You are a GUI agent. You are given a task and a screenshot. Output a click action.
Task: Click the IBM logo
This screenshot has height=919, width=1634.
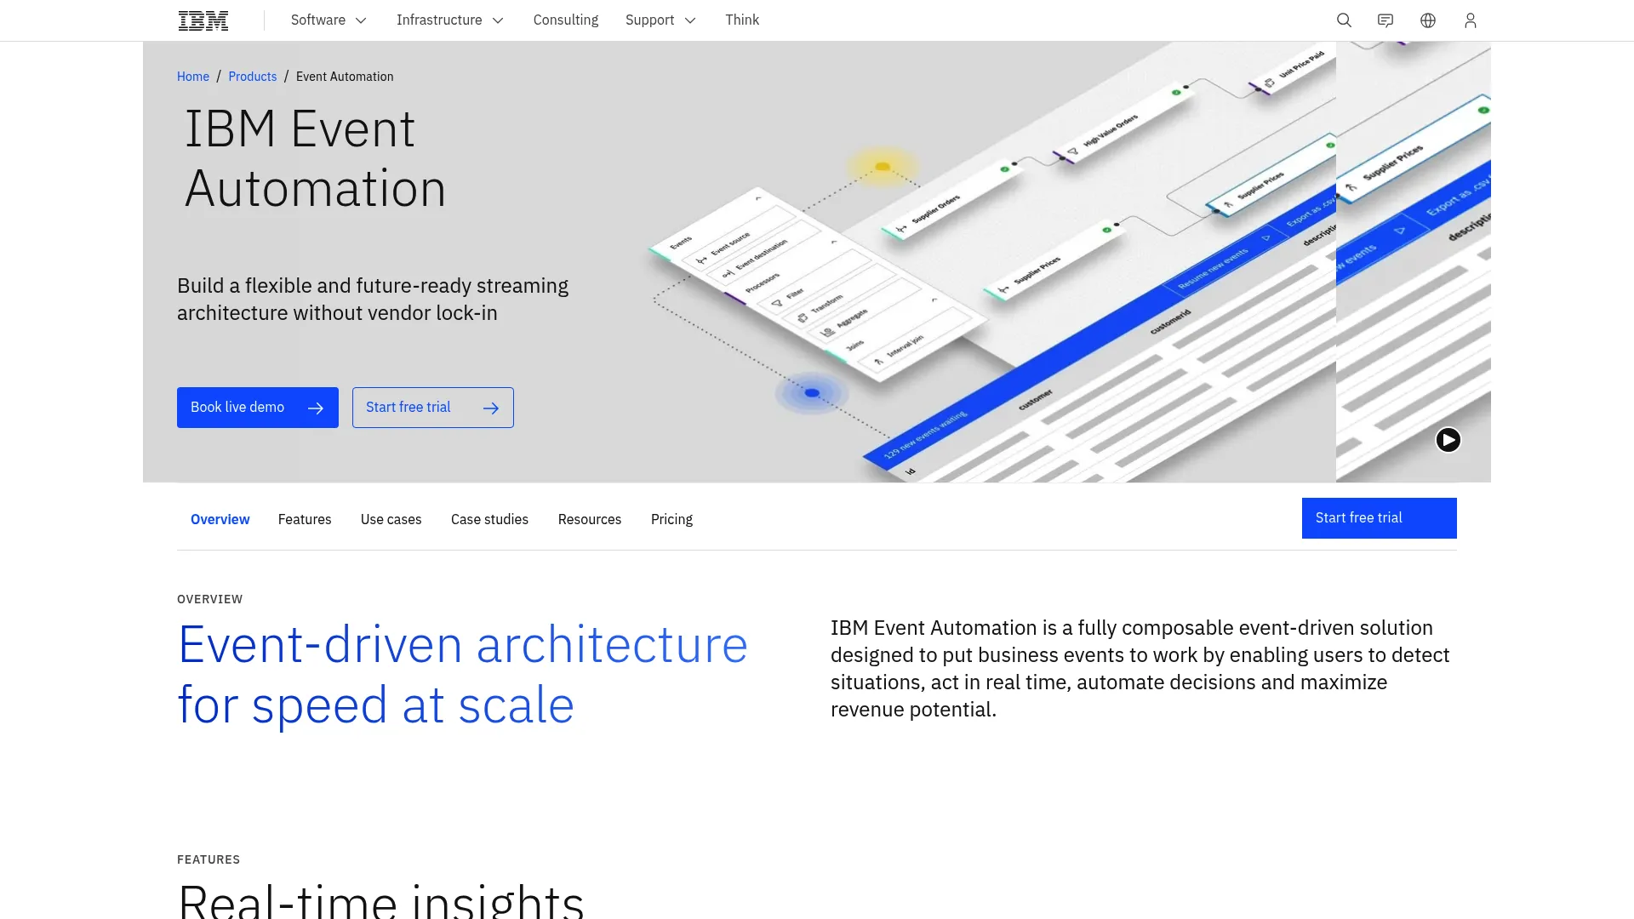(x=203, y=20)
